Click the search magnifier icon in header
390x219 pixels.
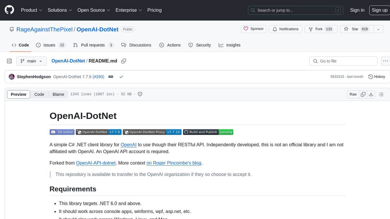coord(253,10)
